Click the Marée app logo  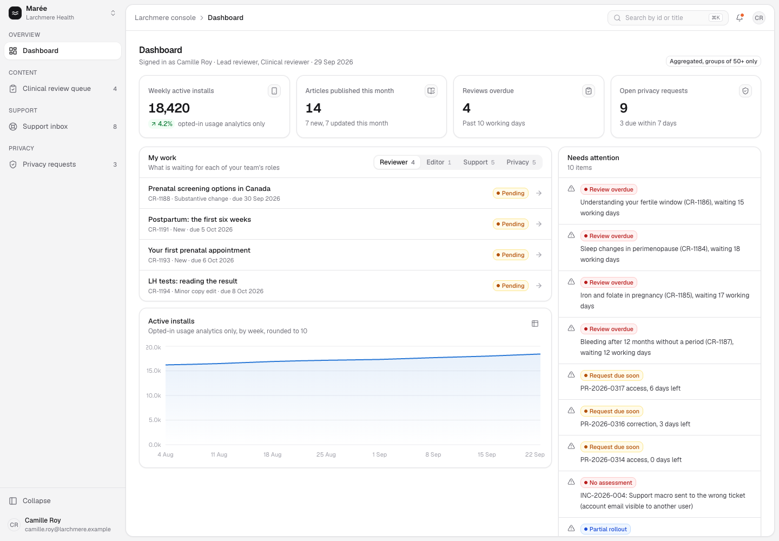click(15, 13)
